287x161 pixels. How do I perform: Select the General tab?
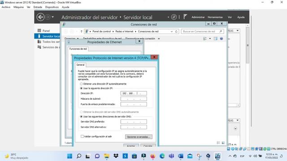tap(80, 65)
